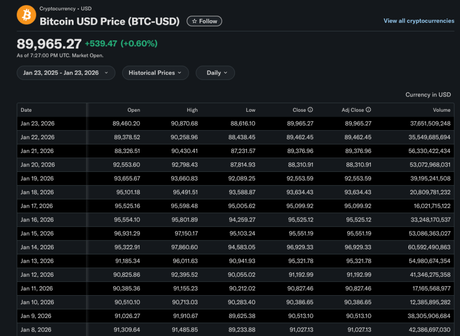Click the Open column header
This screenshot has width=460, height=336.
(x=133, y=110)
